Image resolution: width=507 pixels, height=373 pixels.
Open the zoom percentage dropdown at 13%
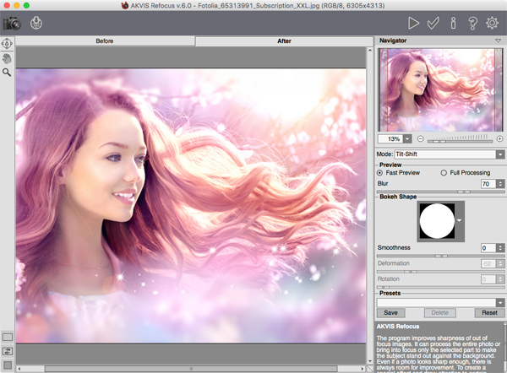pyautogui.click(x=407, y=138)
